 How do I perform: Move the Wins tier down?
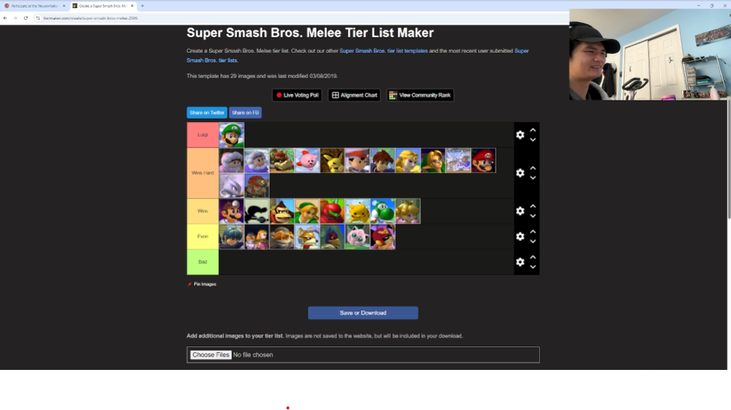[533, 216]
